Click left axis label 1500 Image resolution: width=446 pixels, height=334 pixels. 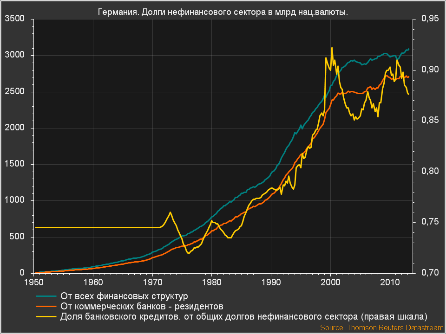(x=15, y=164)
